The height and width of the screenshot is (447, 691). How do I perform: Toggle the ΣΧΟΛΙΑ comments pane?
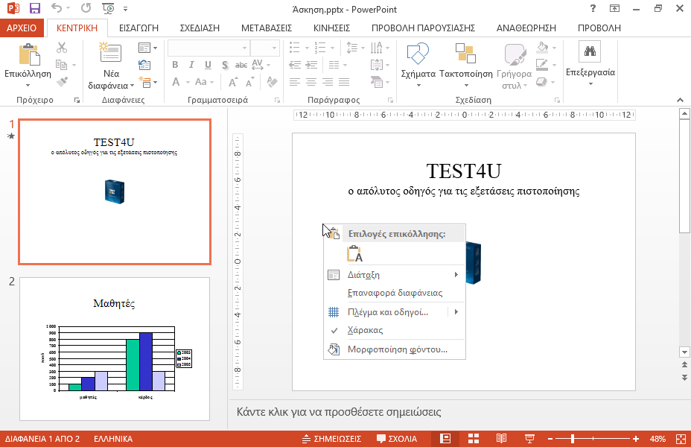[x=397, y=439]
